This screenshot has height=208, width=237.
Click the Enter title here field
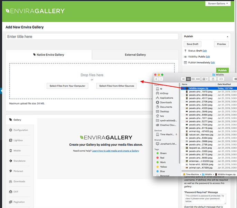(x=92, y=37)
